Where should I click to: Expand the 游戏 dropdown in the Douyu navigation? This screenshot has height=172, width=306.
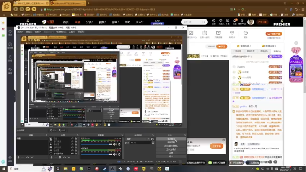point(115,22)
